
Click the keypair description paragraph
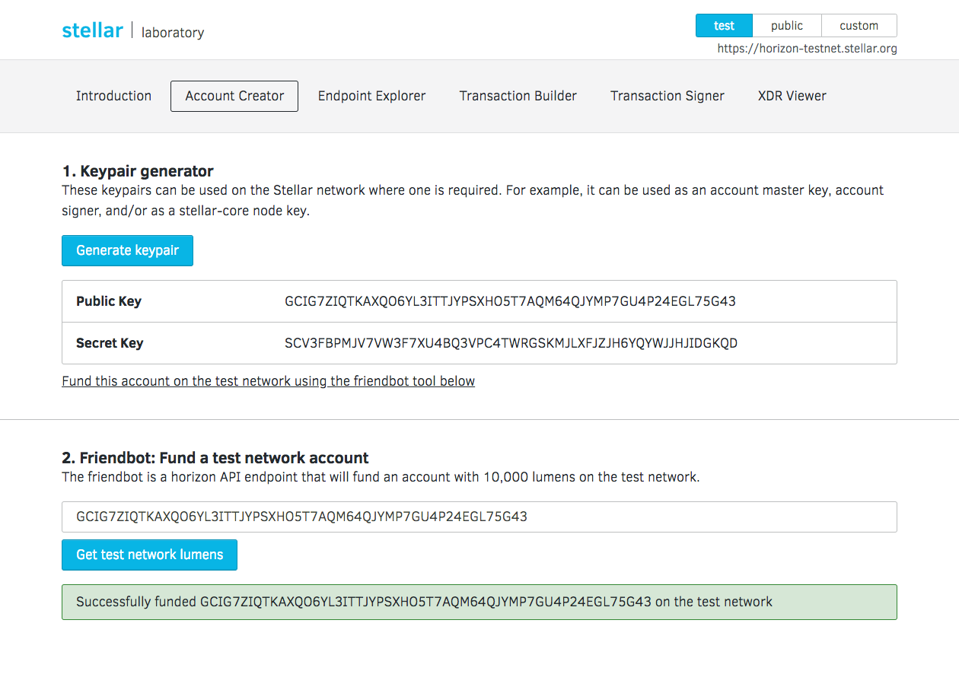pos(473,201)
